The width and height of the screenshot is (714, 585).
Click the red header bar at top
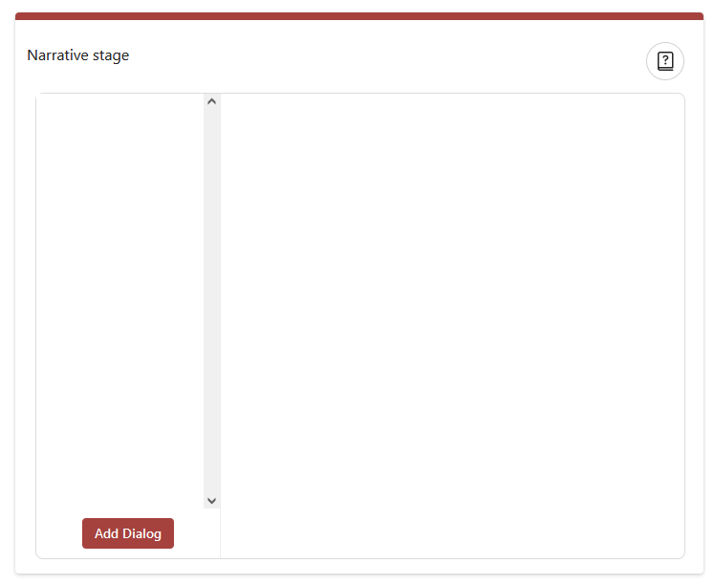359,16
